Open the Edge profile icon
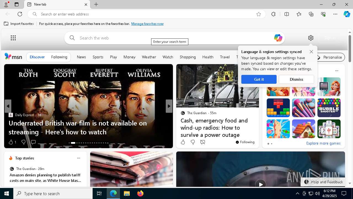The image size is (353, 199). (x=6, y=4)
